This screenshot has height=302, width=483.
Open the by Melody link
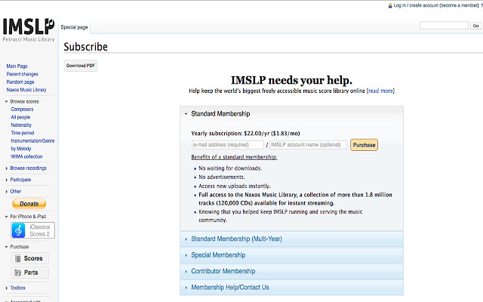click(21, 149)
